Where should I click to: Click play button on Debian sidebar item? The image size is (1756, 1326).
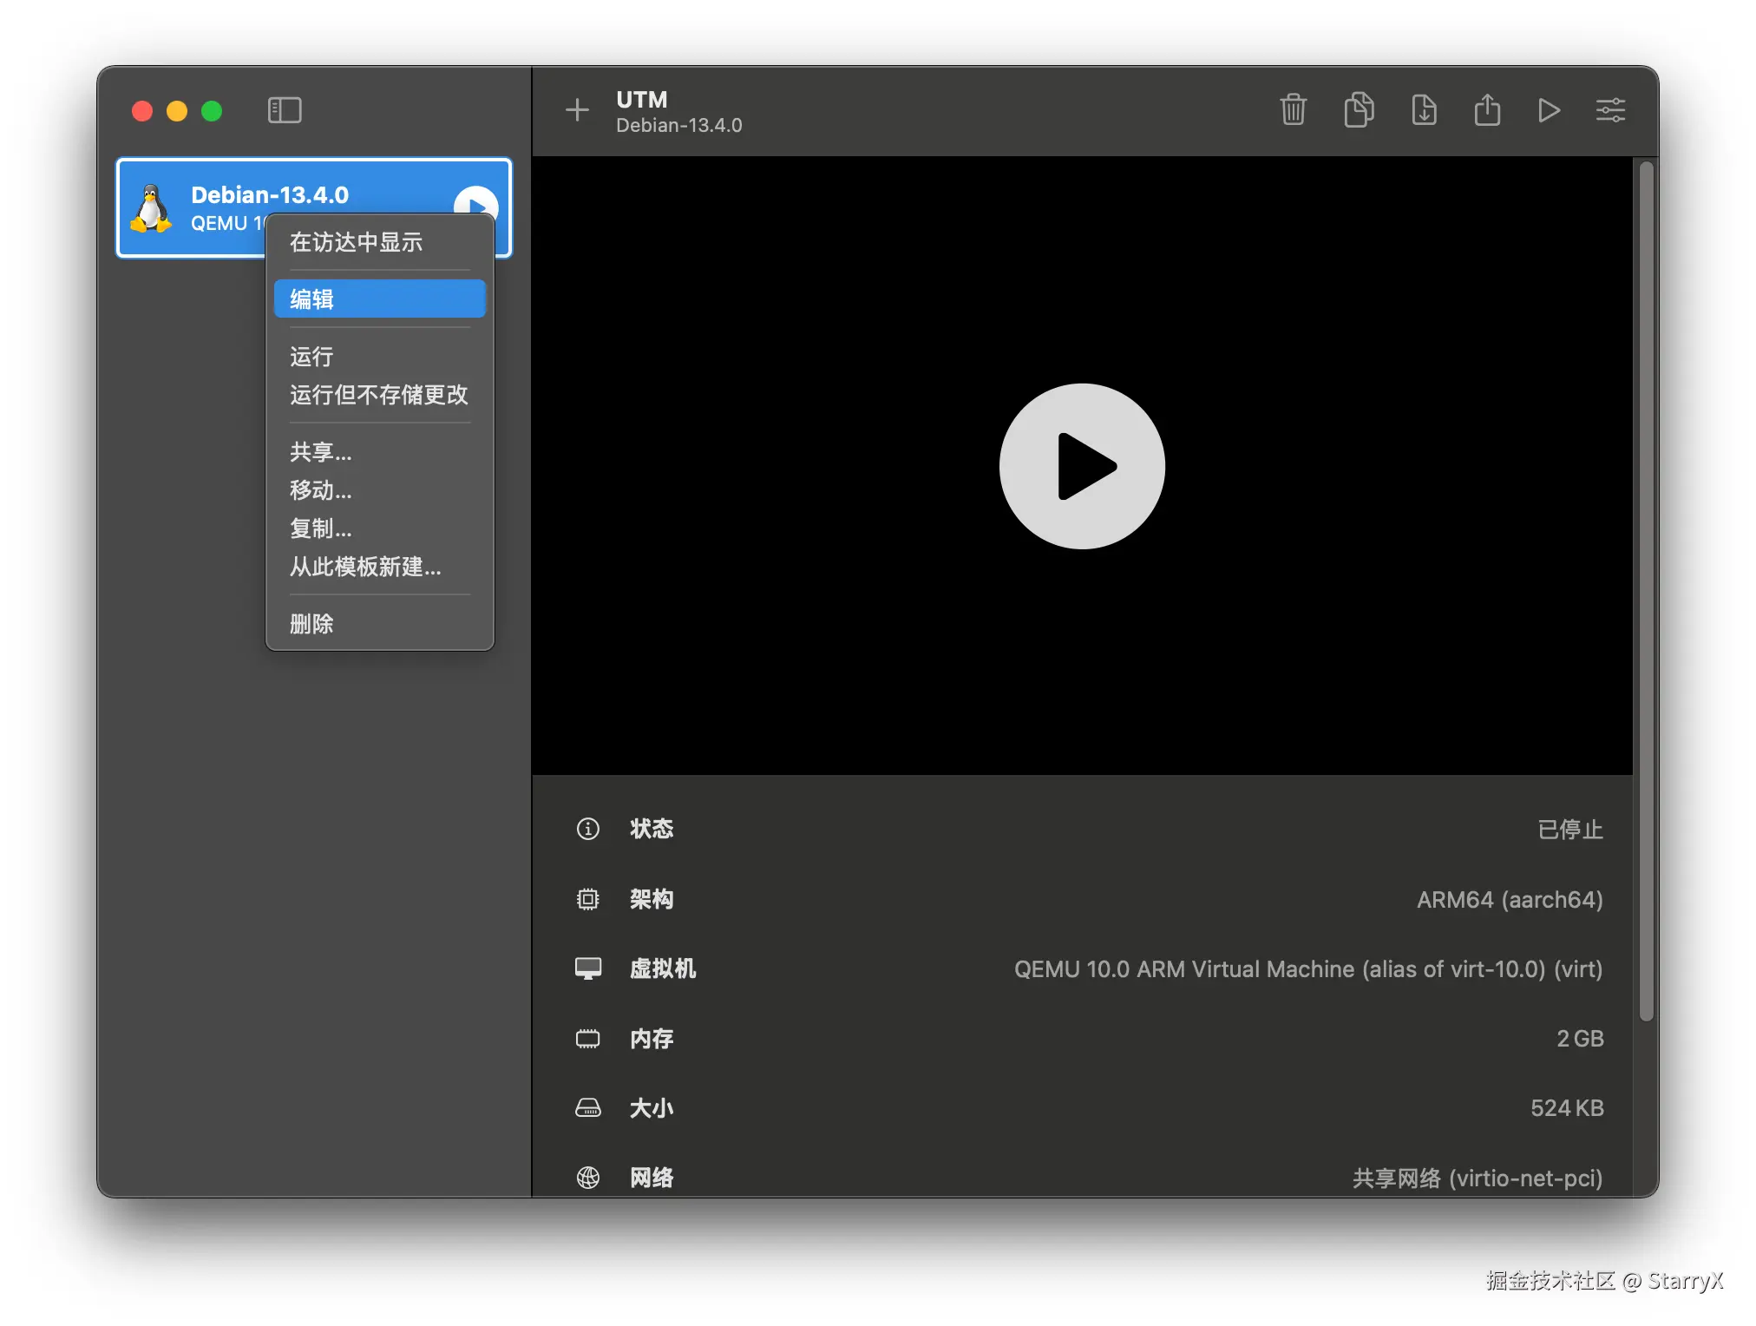tap(475, 203)
